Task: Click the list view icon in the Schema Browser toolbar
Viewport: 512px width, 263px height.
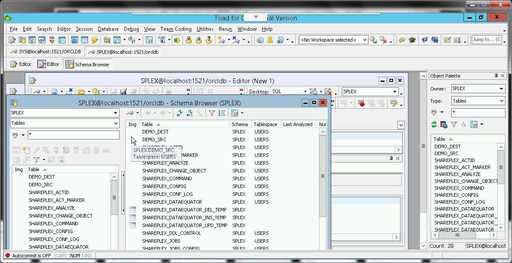Action: [222, 113]
